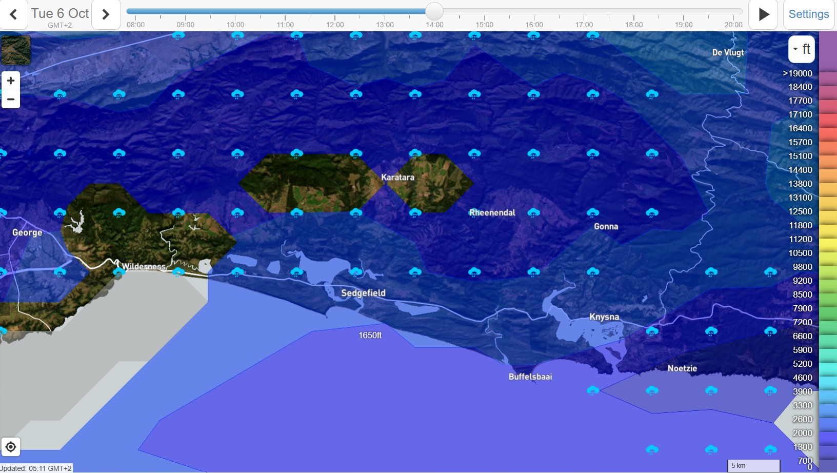Jump timeline to 11:00

[x=285, y=24]
